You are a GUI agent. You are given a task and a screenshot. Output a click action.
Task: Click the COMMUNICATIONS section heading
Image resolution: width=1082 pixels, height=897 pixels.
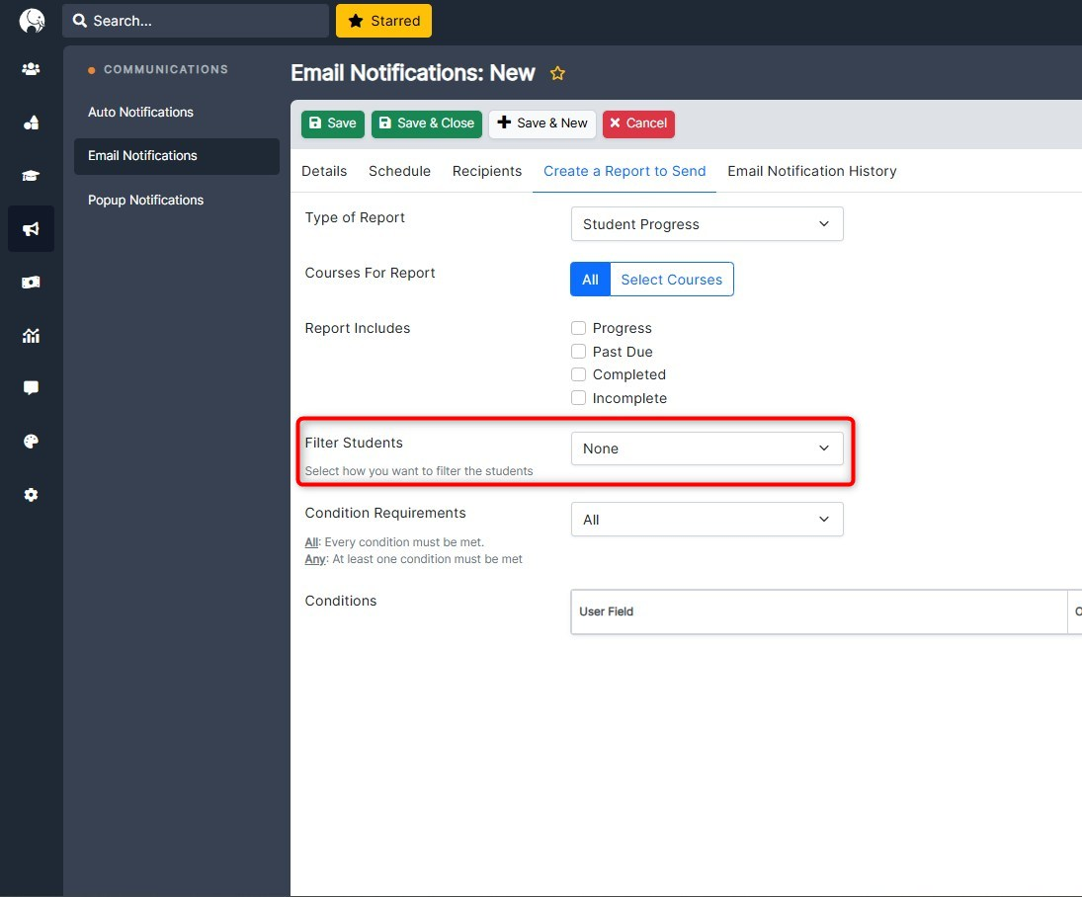click(166, 70)
